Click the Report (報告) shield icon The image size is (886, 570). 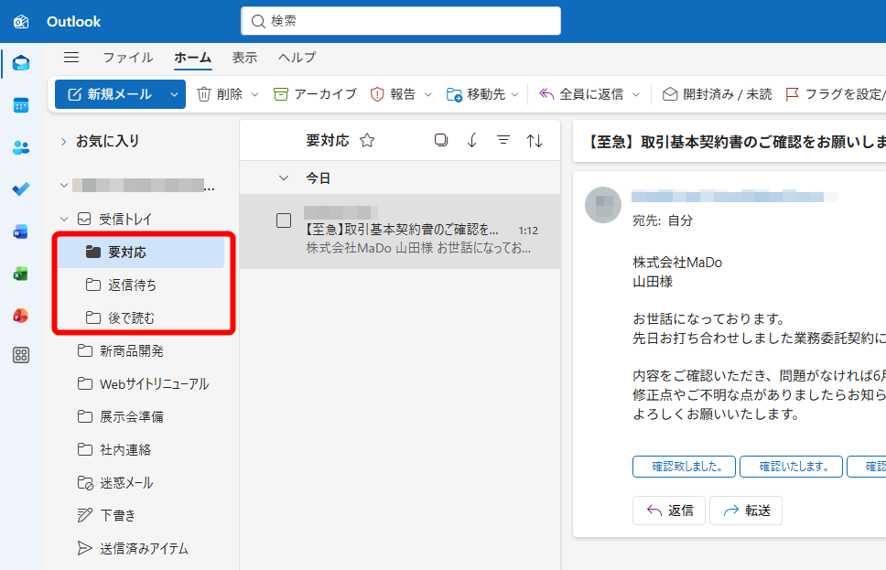[x=377, y=93]
